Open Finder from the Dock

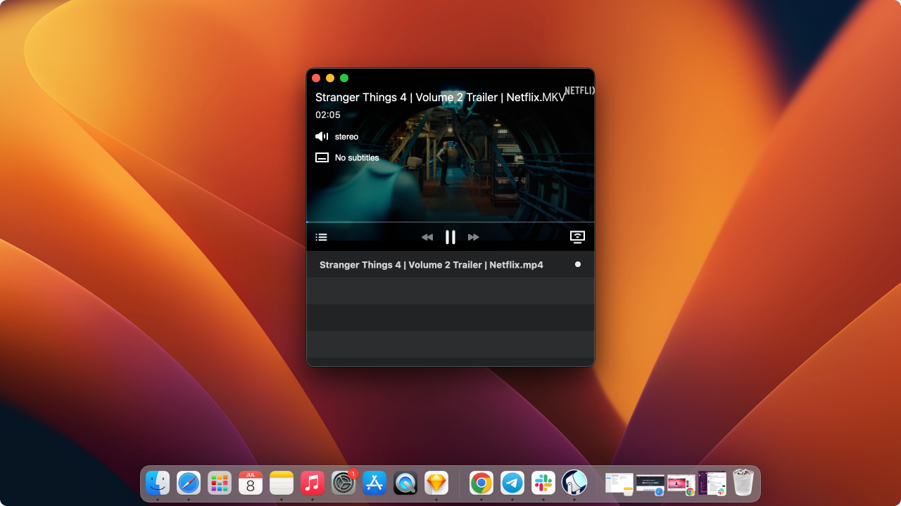158,483
